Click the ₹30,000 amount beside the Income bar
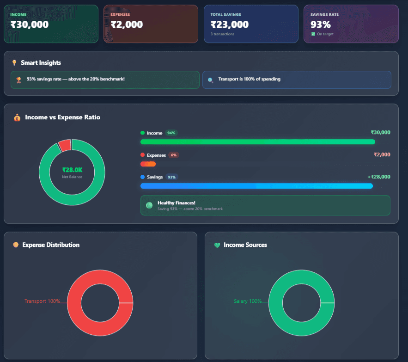Viewport: 408px width, 362px height. click(380, 132)
